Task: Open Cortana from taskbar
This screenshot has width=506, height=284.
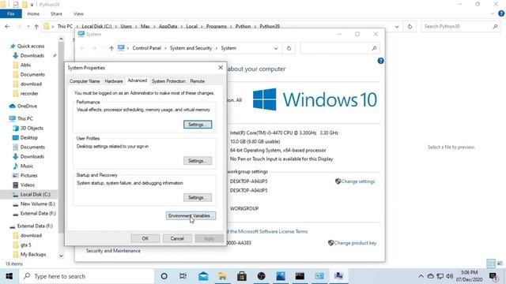Action: click(x=164, y=276)
